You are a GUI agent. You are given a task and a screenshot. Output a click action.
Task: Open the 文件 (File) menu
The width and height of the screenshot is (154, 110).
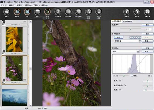click(3, 5)
